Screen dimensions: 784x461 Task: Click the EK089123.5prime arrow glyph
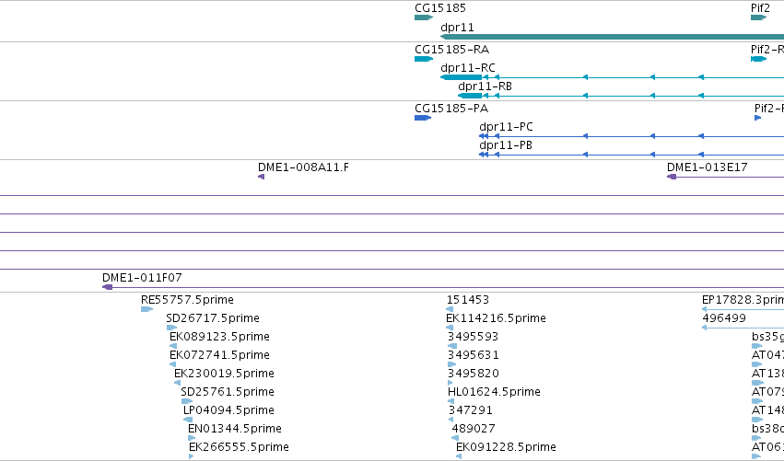click(x=173, y=346)
